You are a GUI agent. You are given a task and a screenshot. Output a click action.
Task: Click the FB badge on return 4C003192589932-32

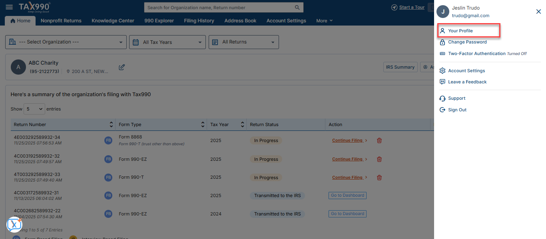[108, 159]
